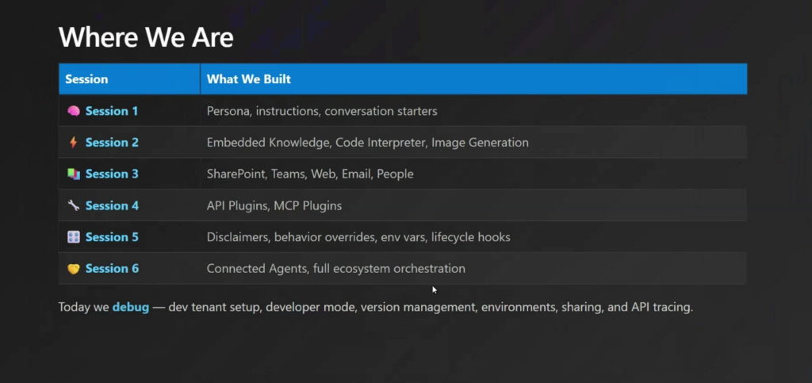Open the Session 6 link

pos(112,269)
